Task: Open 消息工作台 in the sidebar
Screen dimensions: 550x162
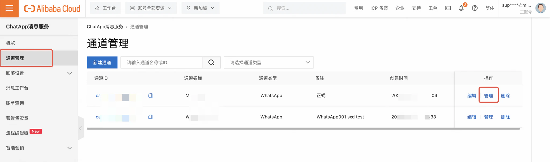Action: [x=17, y=88]
